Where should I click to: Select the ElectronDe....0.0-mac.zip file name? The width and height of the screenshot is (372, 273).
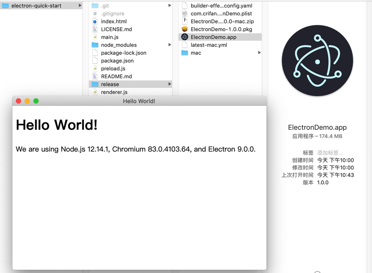click(x=222, y=21)
